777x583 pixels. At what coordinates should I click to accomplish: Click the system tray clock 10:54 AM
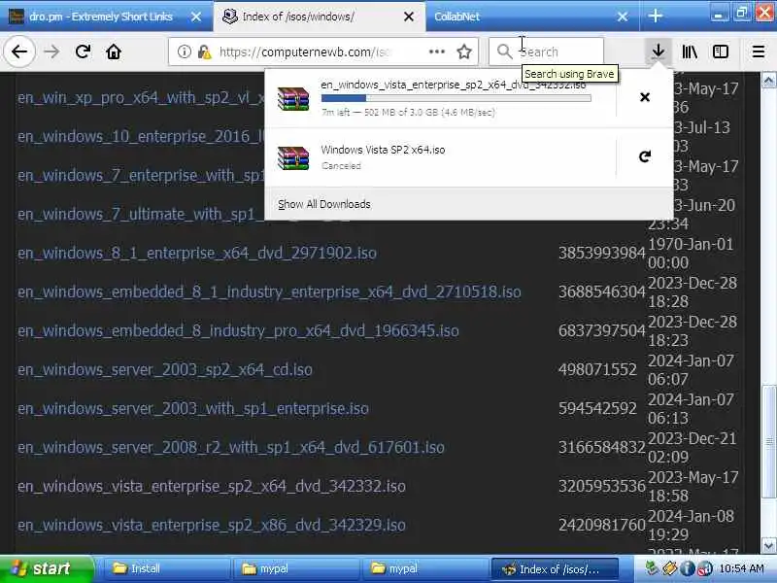coord(741,568)
